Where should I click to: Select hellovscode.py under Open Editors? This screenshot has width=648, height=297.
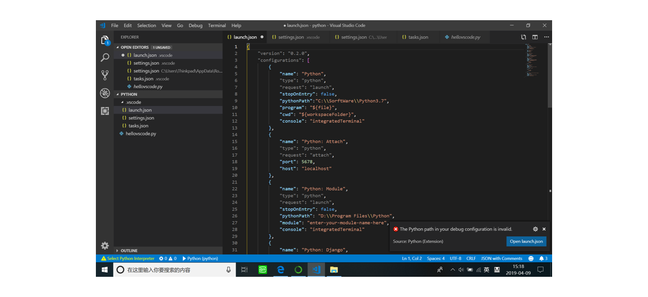[168, 86]
